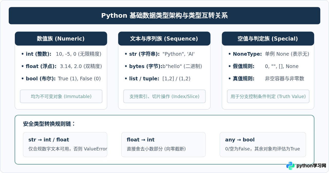Image resolution: width=329 pixels, height=173 pixels.
Task: Click the 'any → bool' rule title
Action: 240,140
